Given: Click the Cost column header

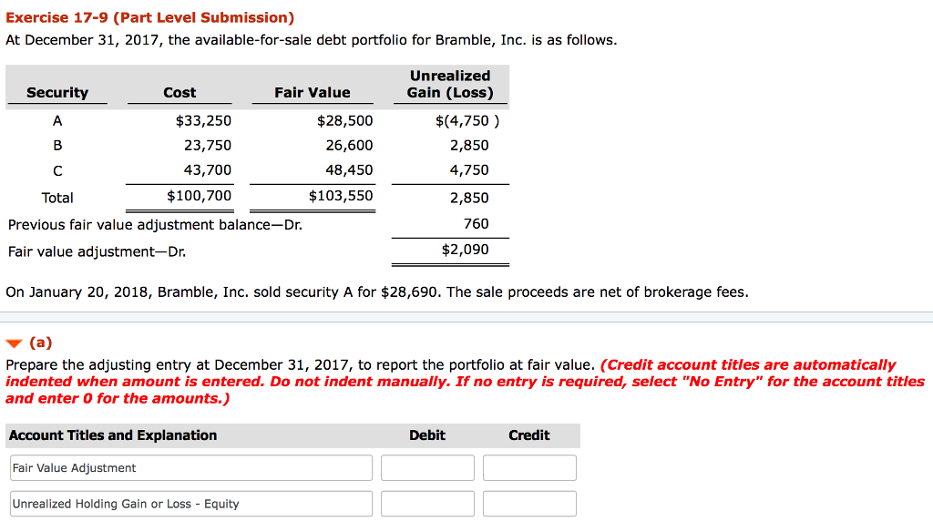Looking at the screenshot, I should (179, 92).
